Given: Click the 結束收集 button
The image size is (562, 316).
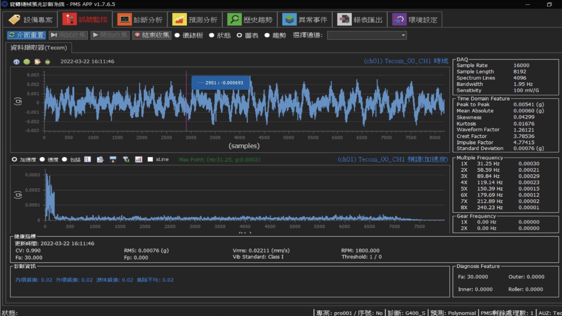Looking at the screenshot, I should pyautogui.click(x=152, y=35).
